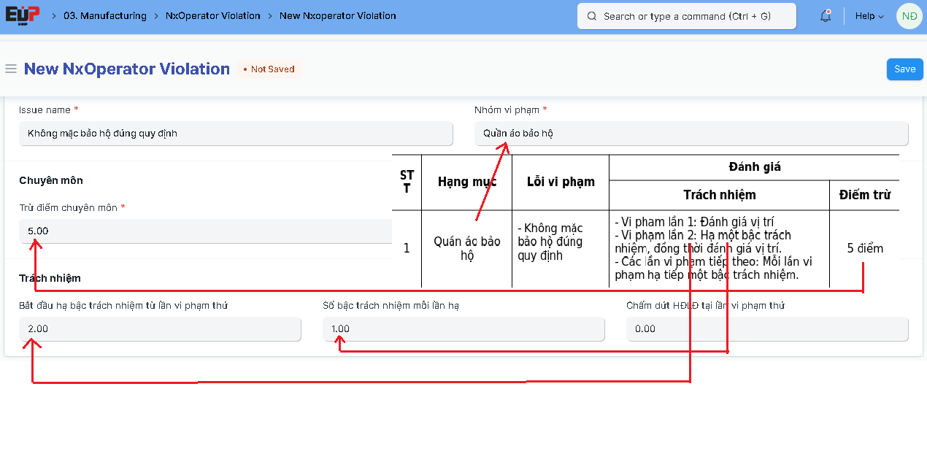
Task: Edit Bắt đầu hạ bậc trách nhiệm field
Action: pos(160,329)
